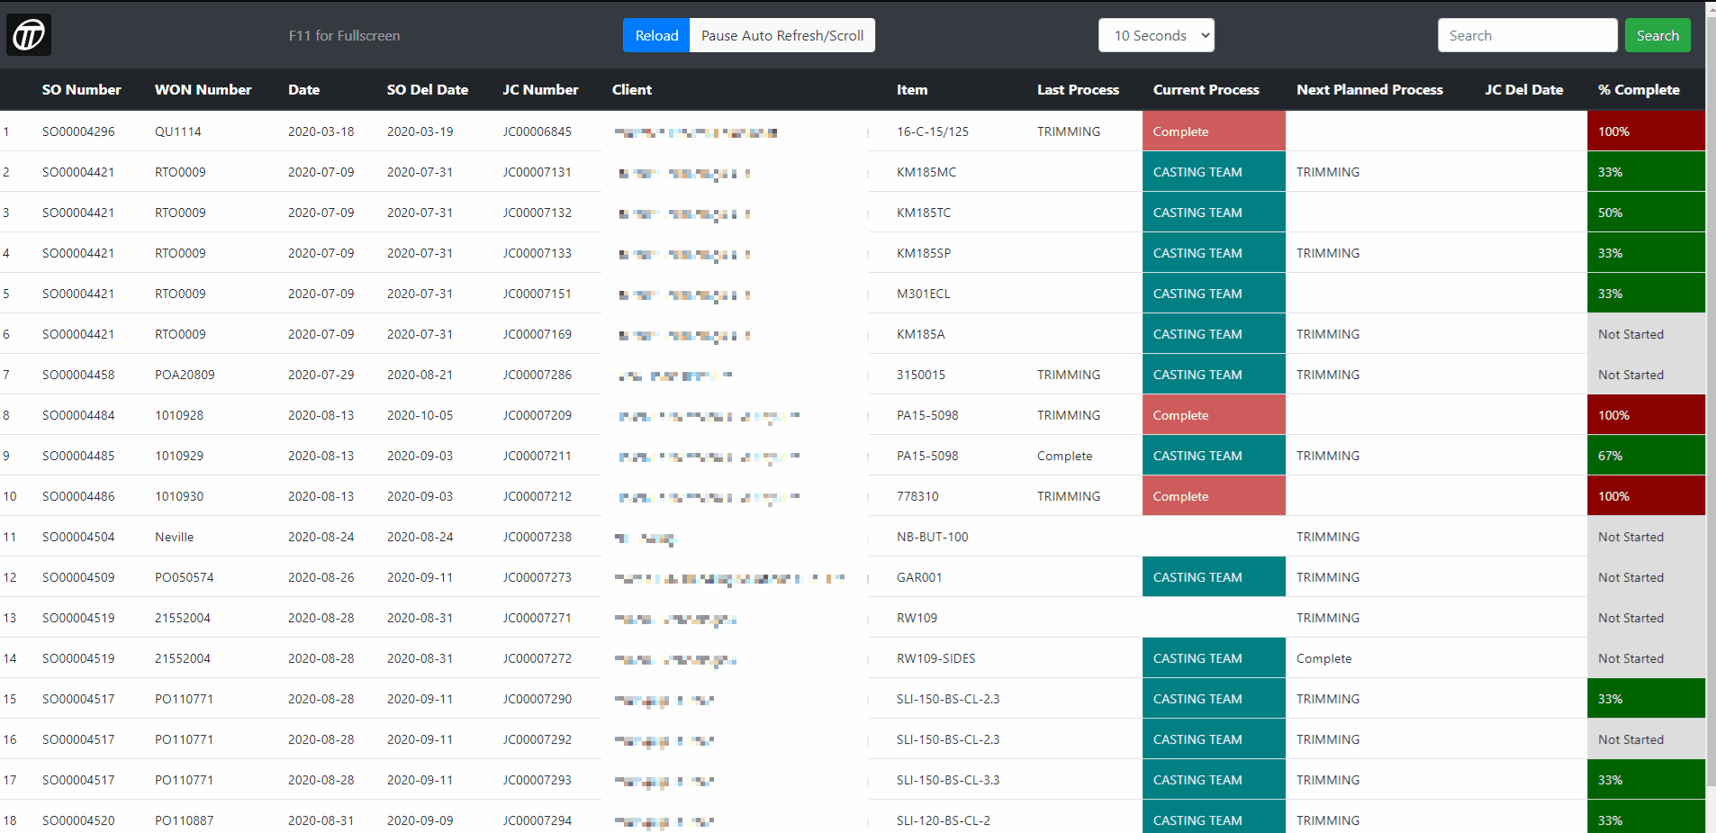Click the green Search button
The height and width of the screenshot is (833, 1716).
click(x=1657, y=35)
